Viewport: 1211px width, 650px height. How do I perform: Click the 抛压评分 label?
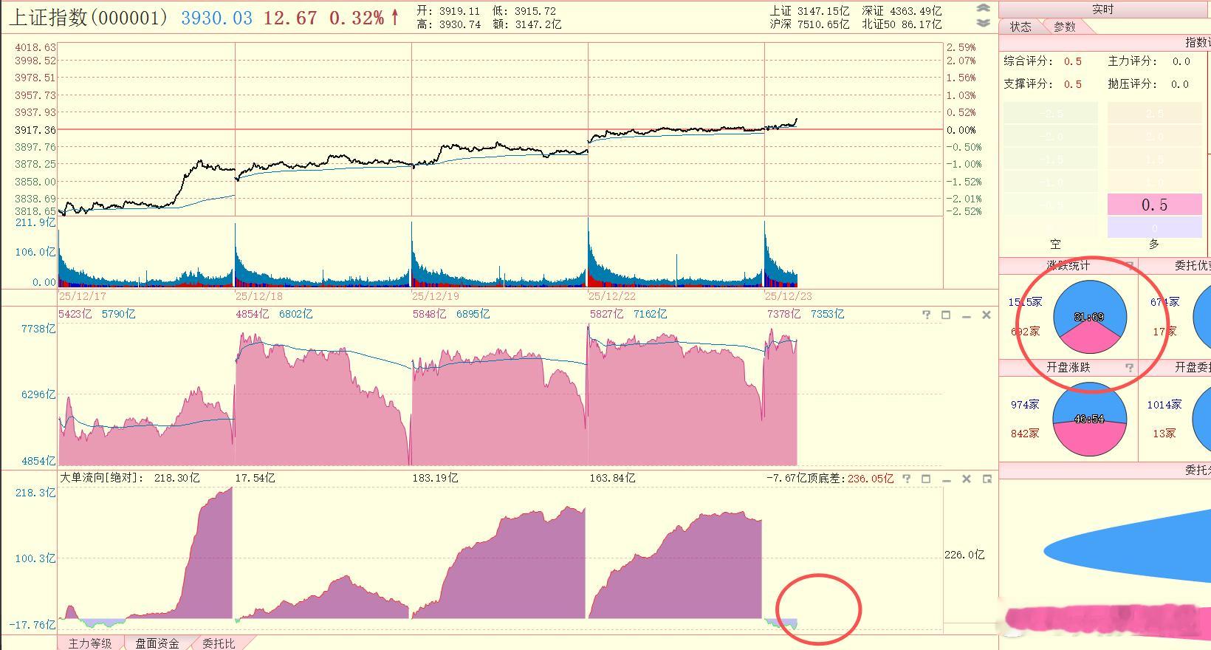click(x=1133, y=83)
